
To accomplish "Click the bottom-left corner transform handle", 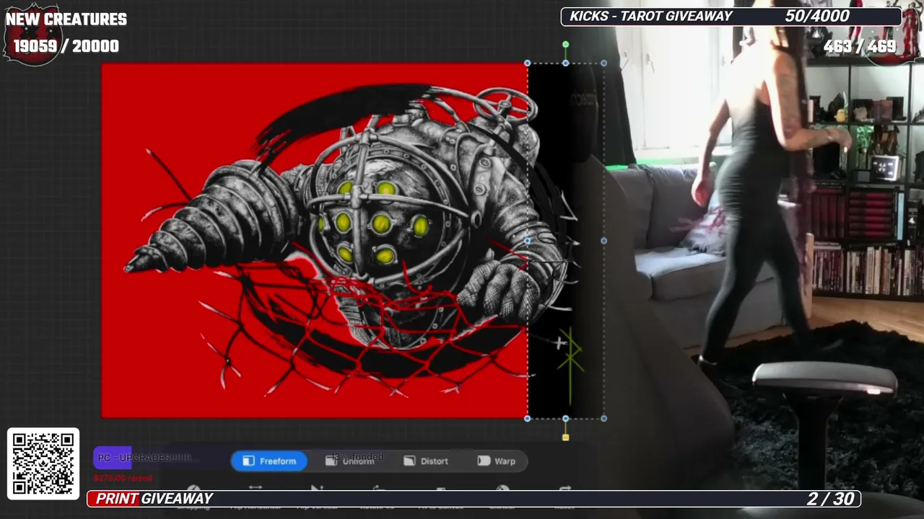I will [x=528, y=418].
